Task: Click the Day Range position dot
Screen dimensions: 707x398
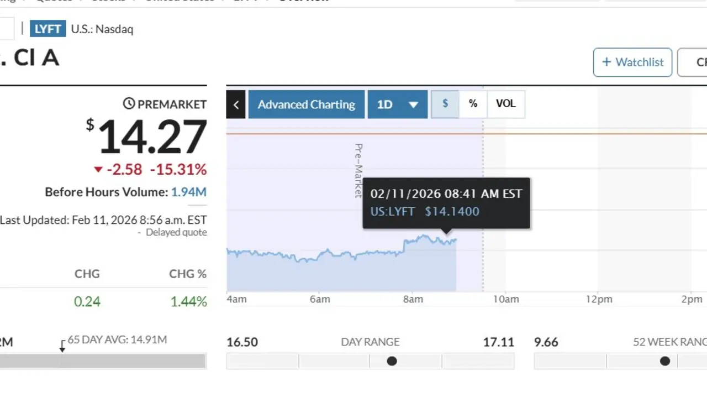Action: [392, 362]
